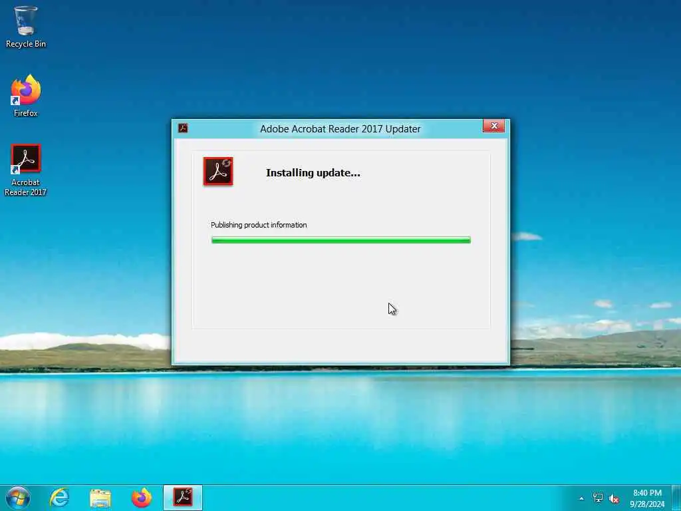The height and width of the screenshot is (511, 681).
Task: Click the green installation progress bar
Action: coord(341,240)
